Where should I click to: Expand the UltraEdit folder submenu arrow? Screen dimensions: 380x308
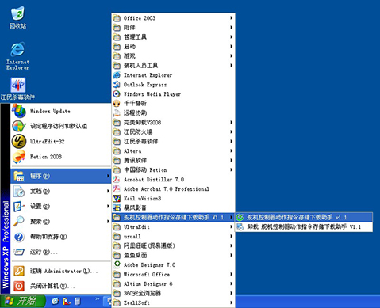pos(232,226)
